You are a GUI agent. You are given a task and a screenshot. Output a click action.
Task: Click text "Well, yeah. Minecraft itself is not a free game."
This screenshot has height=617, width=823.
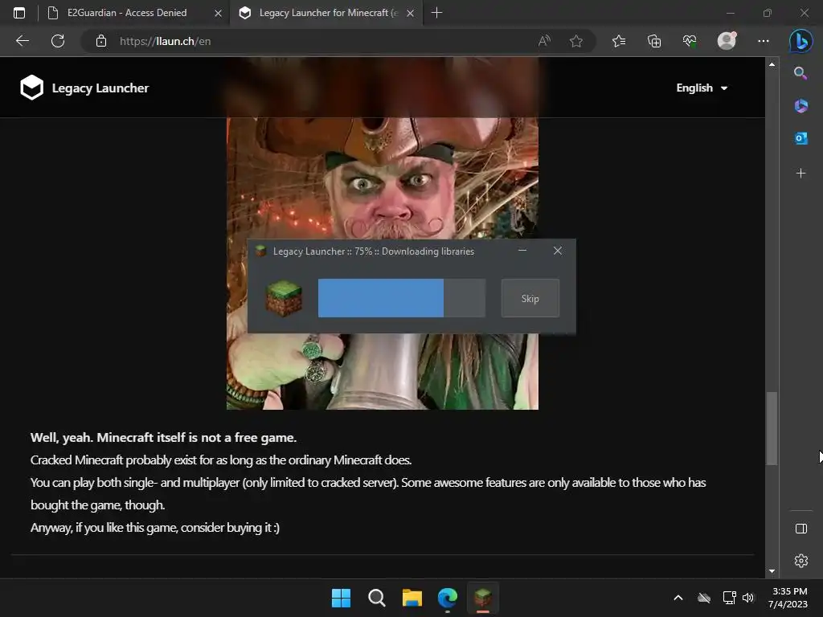pyautogui.click(x=163, y=438)
